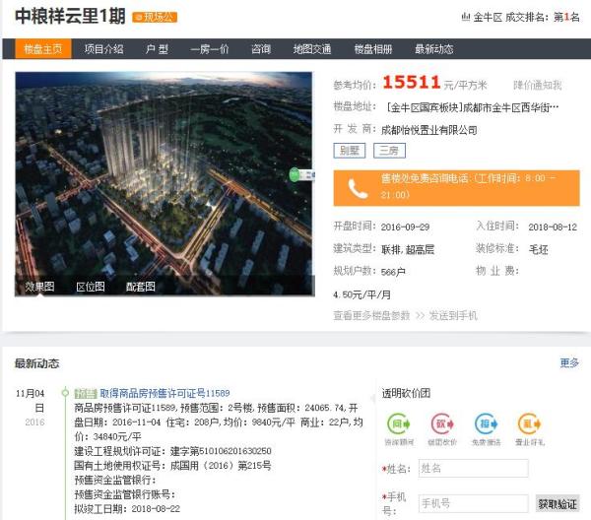Click 更多 to view more news
This screenshot has height=520, width=591.
tap(569, 363)
